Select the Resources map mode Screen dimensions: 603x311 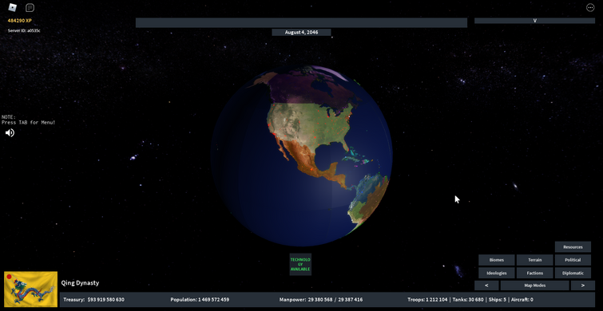(x=573, y=247)
